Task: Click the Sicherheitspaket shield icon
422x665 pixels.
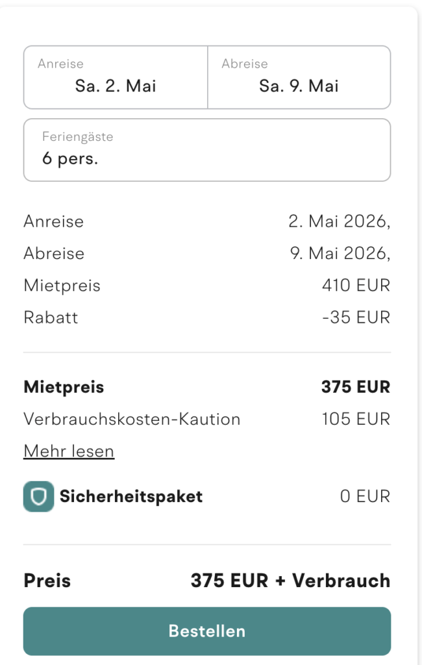Action: [x=38, y=496]
